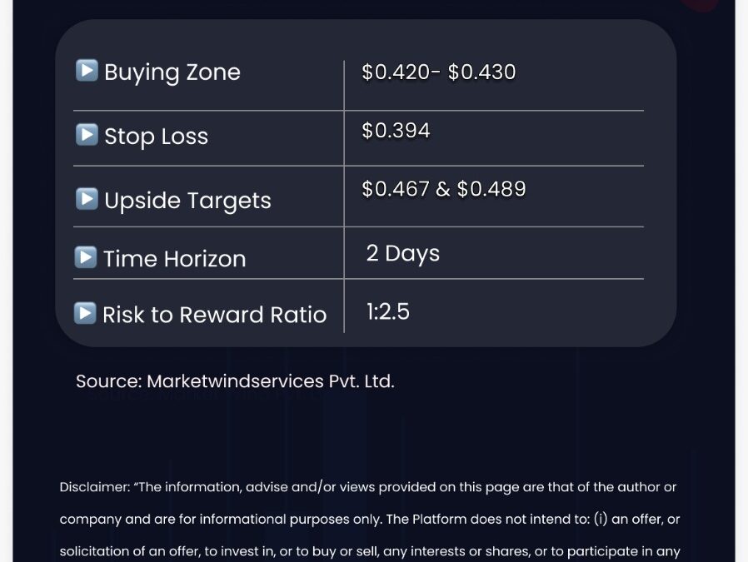Click the Source: Marketwindservices Pvt. Ltd. text
This screenshot has width=748, height=562.
pos(235,381)
